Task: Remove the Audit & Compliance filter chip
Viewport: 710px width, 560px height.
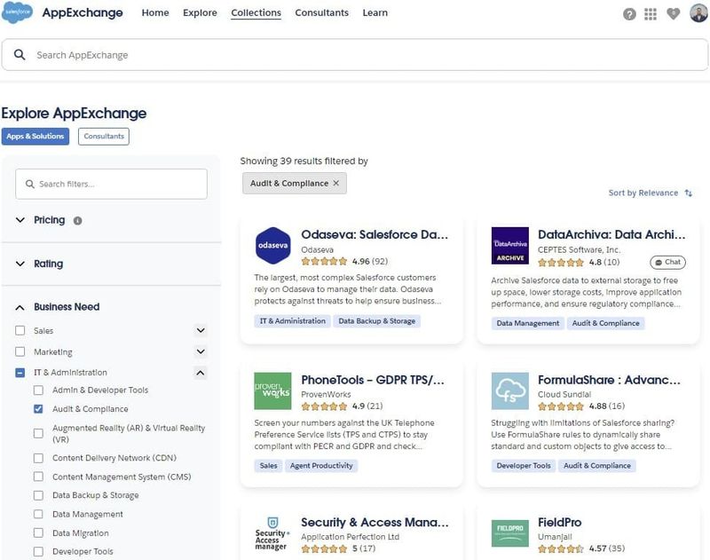Action: tap(336, 183)
